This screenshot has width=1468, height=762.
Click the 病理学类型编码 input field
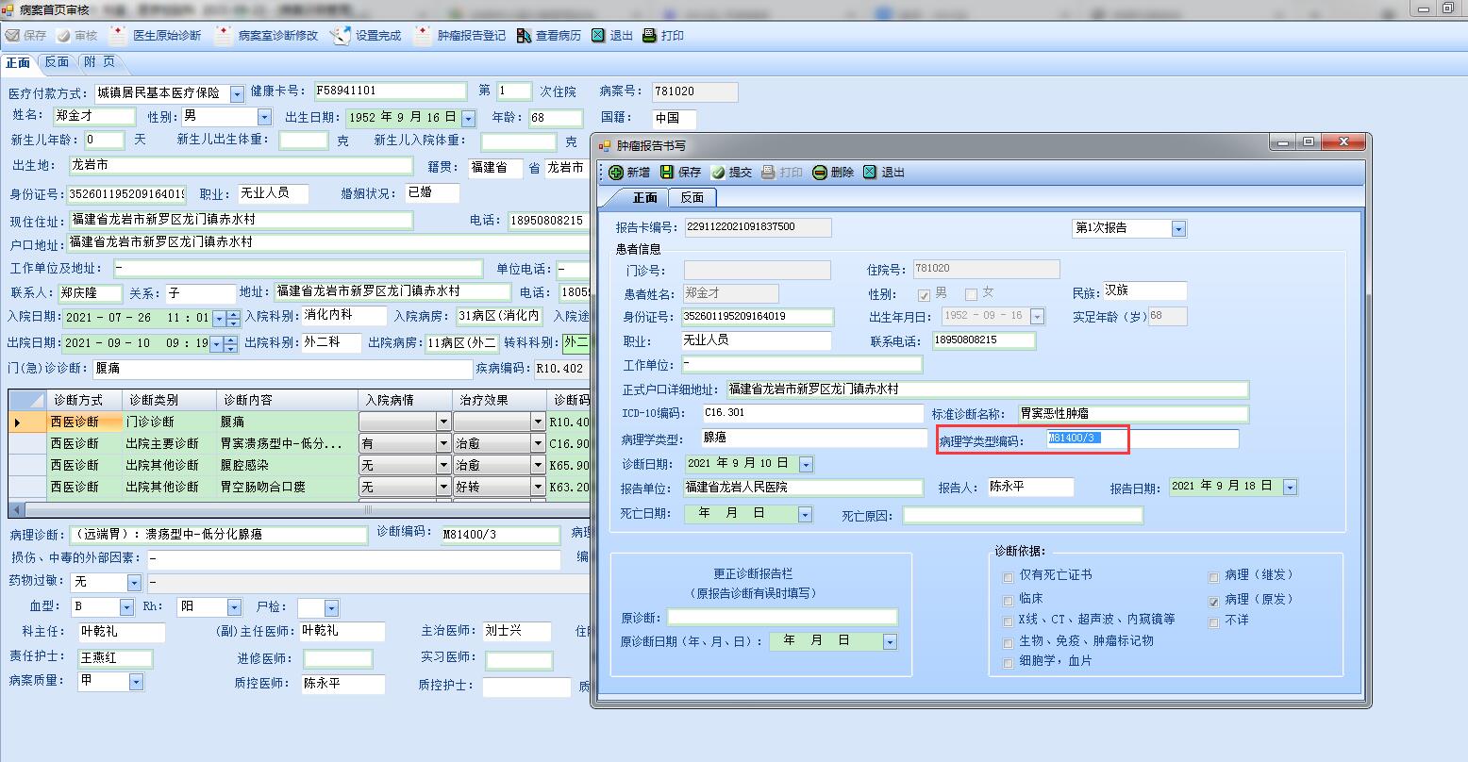pyautogui.click(x=1143, y=439)
